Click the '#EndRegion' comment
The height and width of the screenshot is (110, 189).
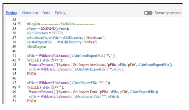coord(36,47)
